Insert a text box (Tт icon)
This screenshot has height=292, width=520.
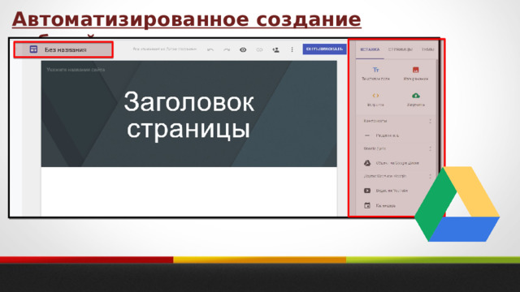(x=375, y=73)
